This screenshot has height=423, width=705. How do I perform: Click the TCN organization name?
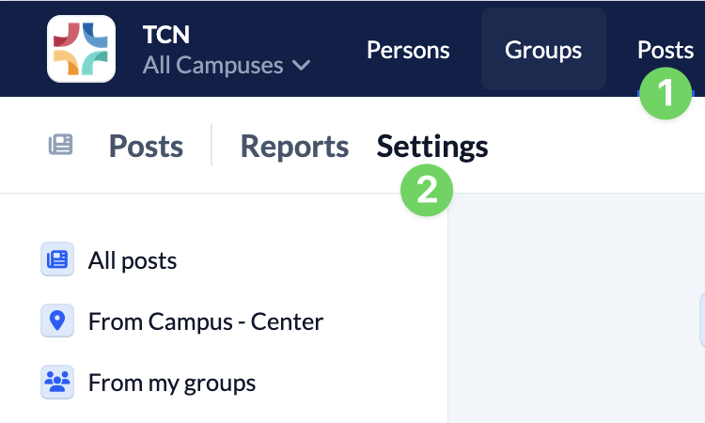(166, 35)
